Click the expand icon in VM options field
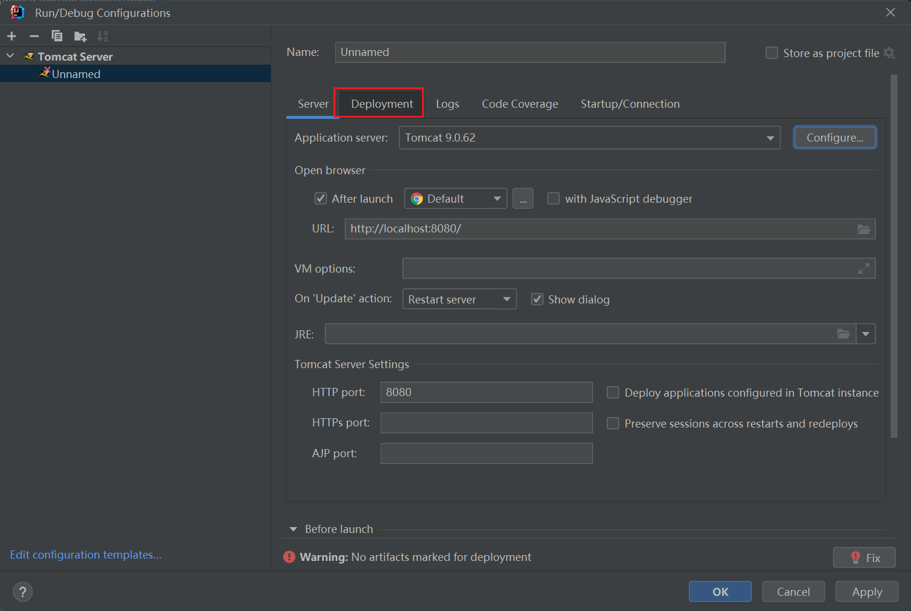This screenshot has height=611, width=911. (864, 269)
